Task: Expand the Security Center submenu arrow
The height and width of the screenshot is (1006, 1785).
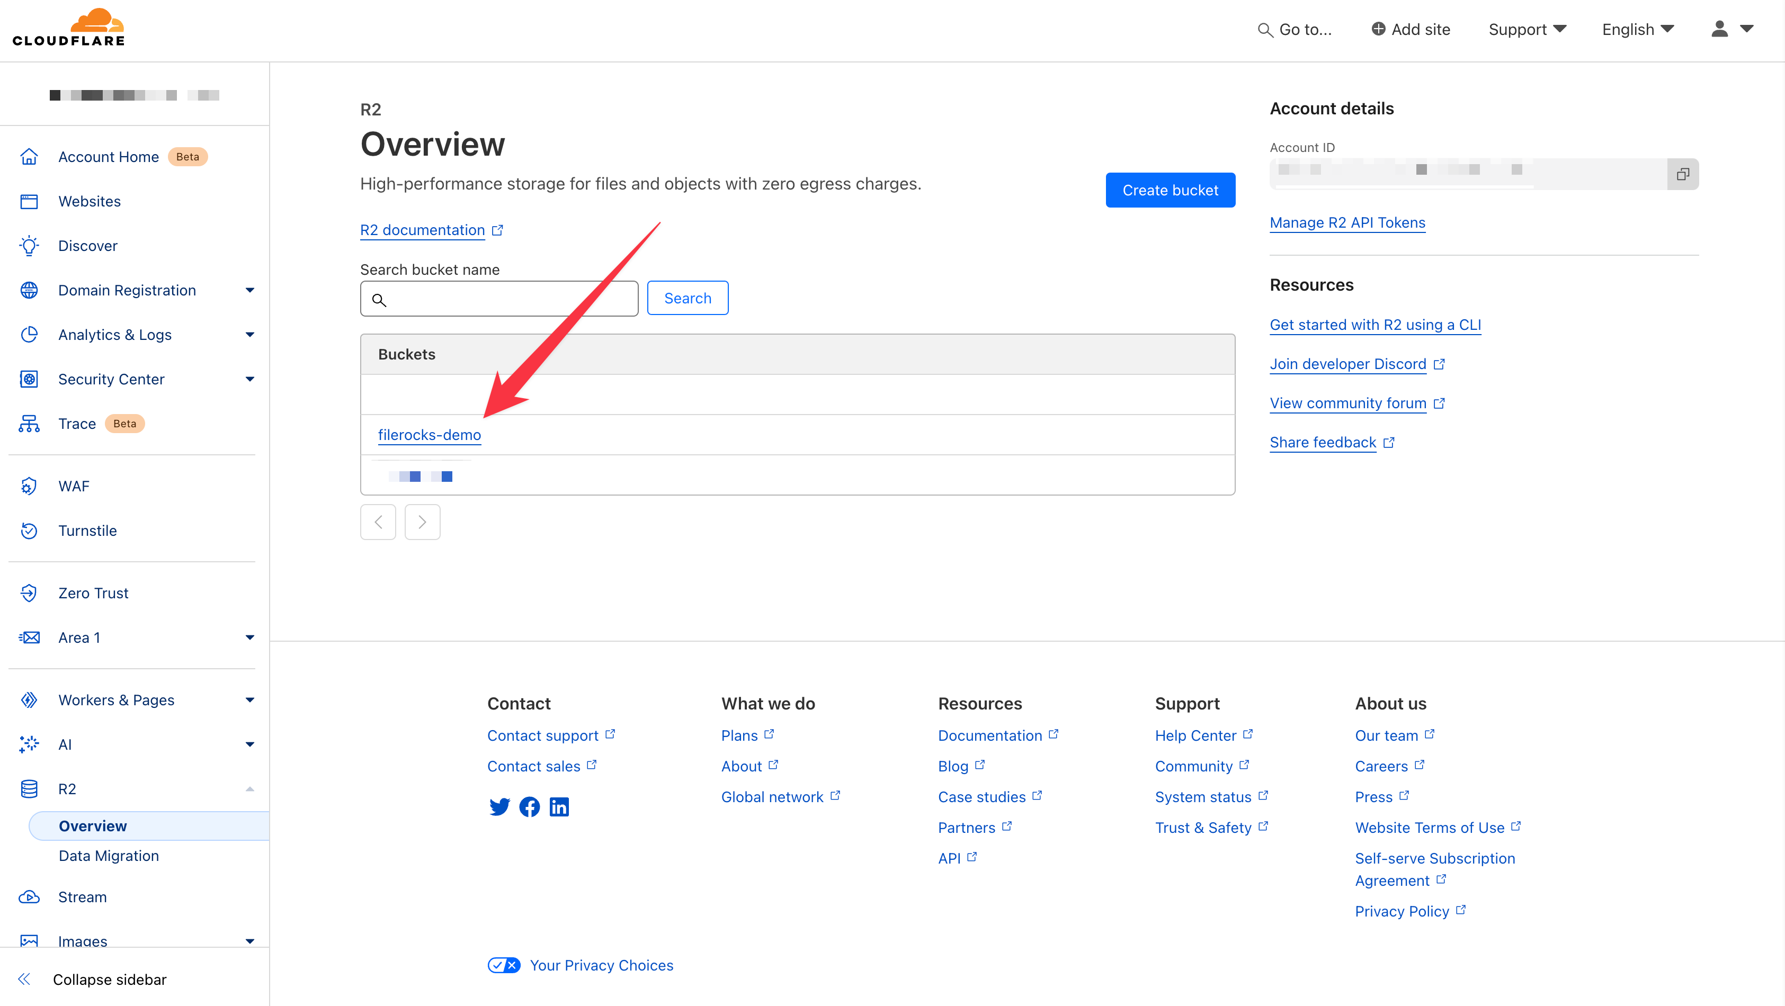Action: click(250, 379)
